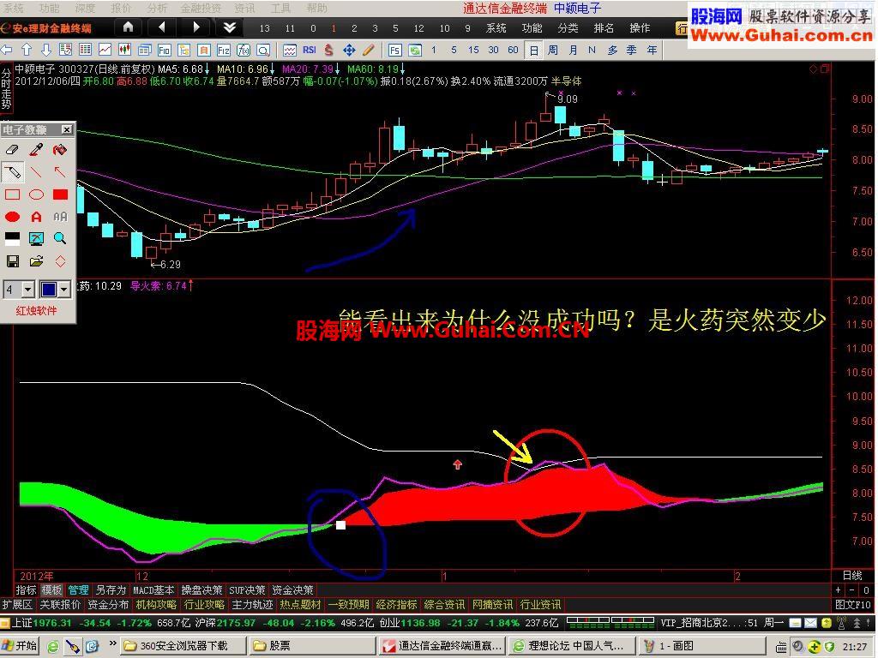Pick the red A text tool
This screenshot has height=658, width=878.
coord(36,217)
